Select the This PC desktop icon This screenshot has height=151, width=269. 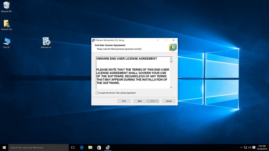click(x=7, y=43)
